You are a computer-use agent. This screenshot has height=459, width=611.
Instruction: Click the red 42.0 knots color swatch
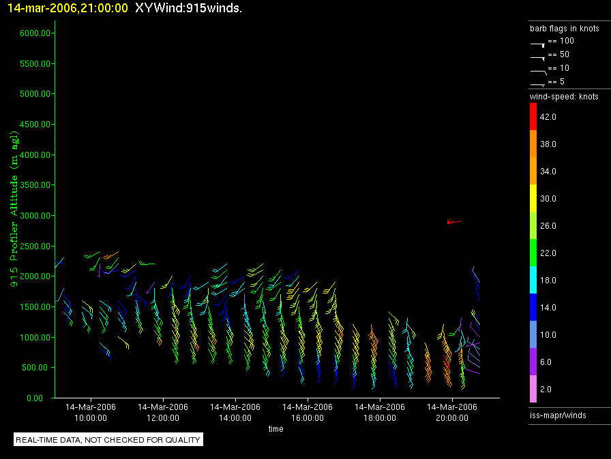(x=533, y=117)
